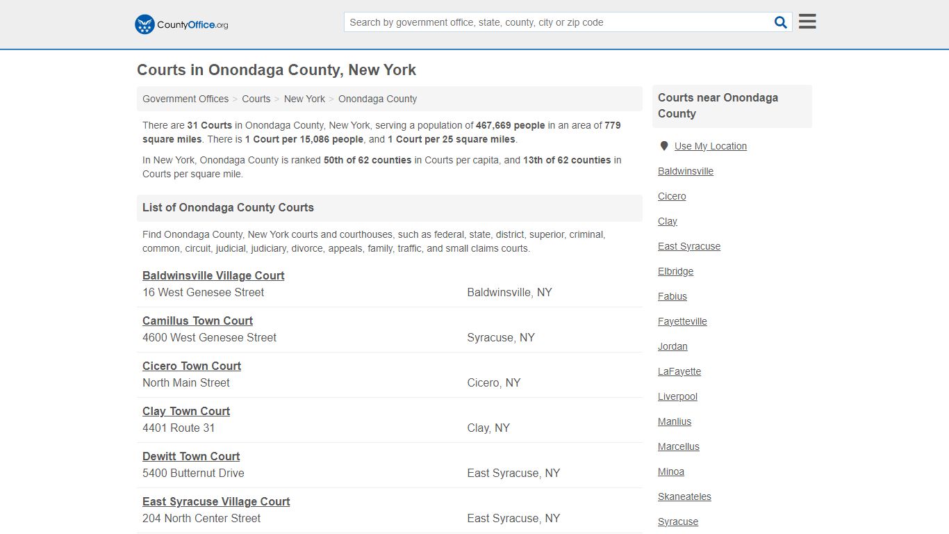Open Dewitt Town Court listing
Viewport: 949px width, 534px height.
click(x=191, y=456)
